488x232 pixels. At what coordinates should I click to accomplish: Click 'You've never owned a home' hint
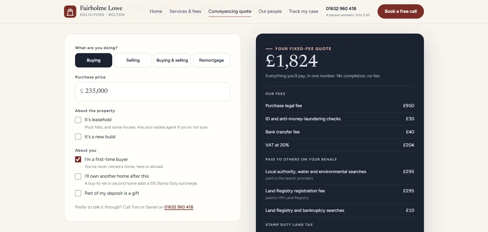[x=124, y=167]
